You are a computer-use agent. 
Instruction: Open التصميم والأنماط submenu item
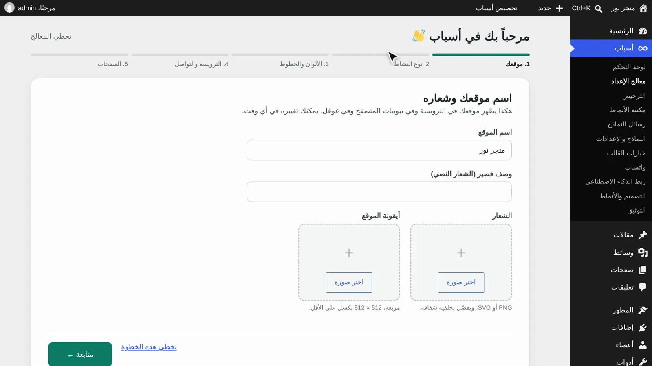[623, 196]
